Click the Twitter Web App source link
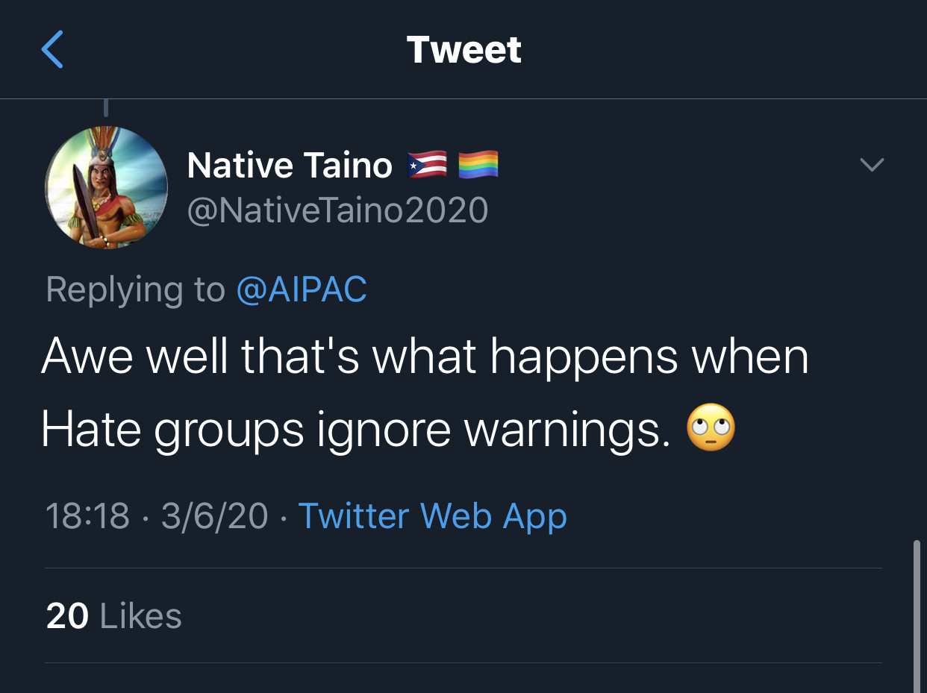Viewport: 927px width, 693px height. point(432,516)
